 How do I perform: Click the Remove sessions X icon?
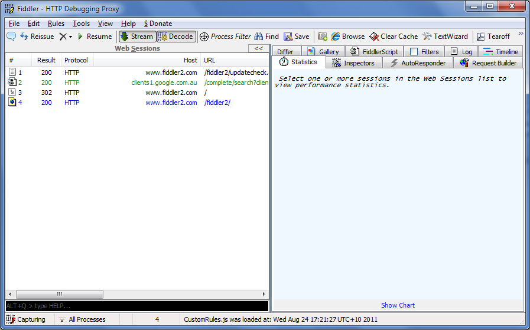[63, 37]
